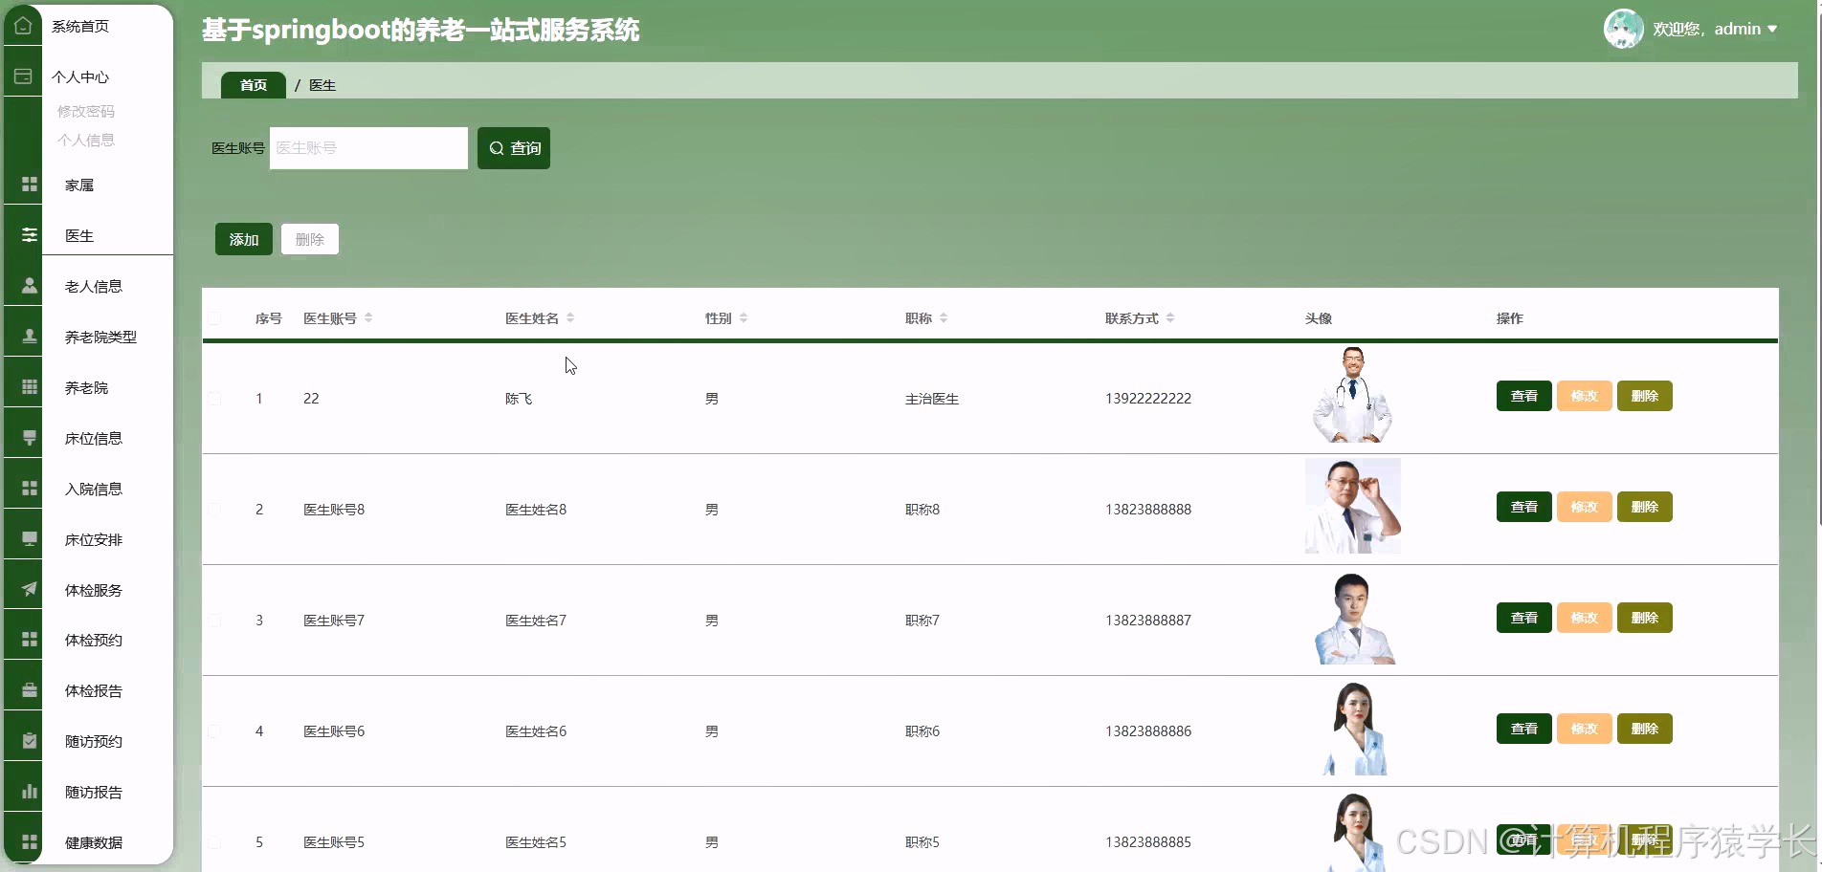Click 修改 for 医生账号7 row
Image resolution: width=1822 pixels, height=872 pixels.
(x=1585, y=618)
